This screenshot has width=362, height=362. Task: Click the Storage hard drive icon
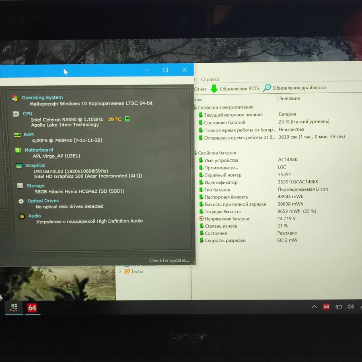tap(20, 185)
